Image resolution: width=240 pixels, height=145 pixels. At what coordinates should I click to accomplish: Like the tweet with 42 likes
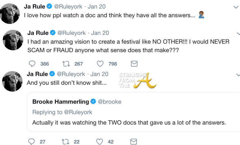(x=100, y=142)
